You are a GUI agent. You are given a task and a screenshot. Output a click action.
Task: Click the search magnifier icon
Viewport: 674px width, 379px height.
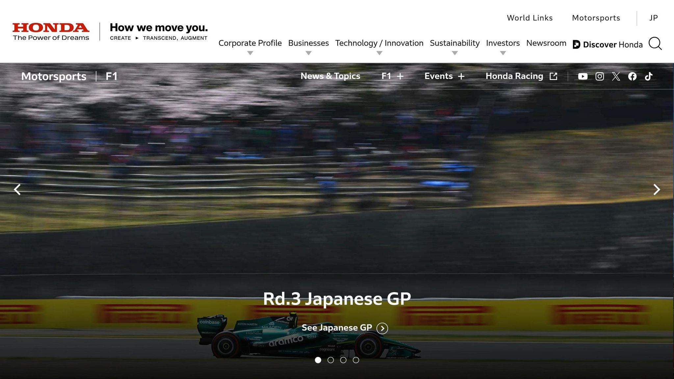(x=655, y=43)
